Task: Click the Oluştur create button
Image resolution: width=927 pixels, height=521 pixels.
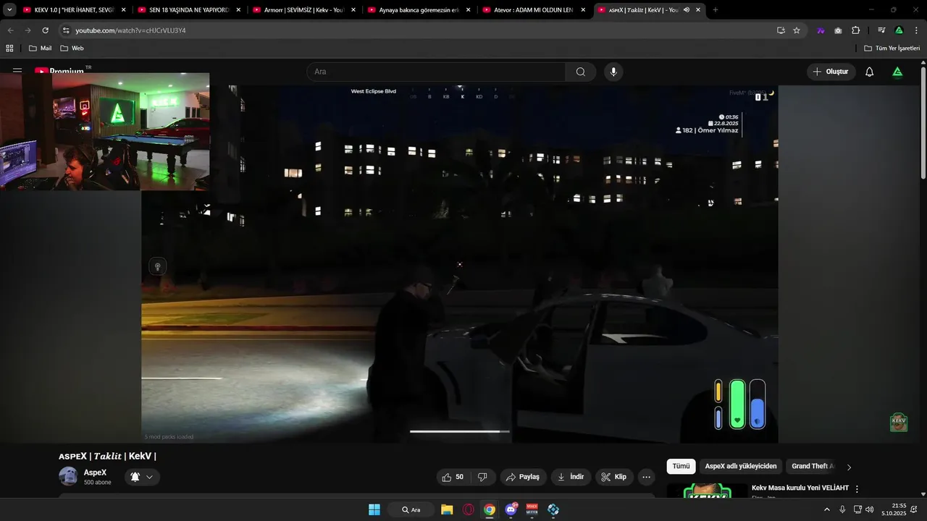Action: [831, 72]
